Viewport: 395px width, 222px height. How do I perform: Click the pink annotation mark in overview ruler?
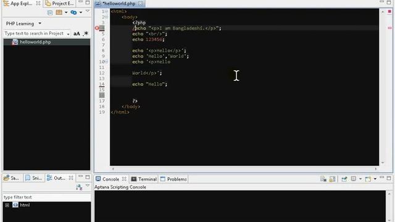[389, 28]
